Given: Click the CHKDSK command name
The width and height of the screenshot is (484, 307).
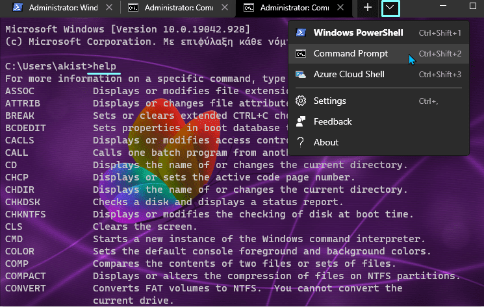Looking at the screenshot, I should [23, 202].
